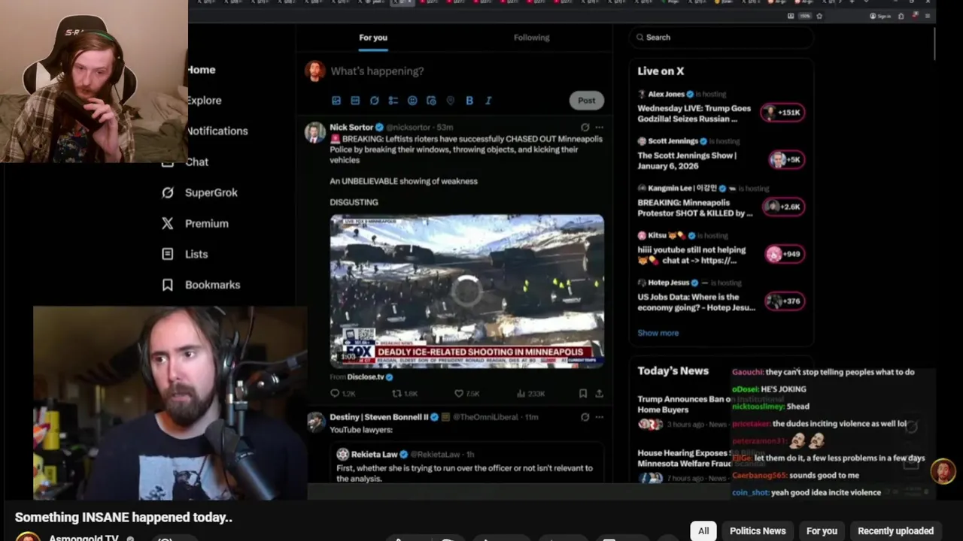Viewport: 963px width, 541px height.
Task: Join Scott Jennings live +5K listeners
Action: pos(787,159)
